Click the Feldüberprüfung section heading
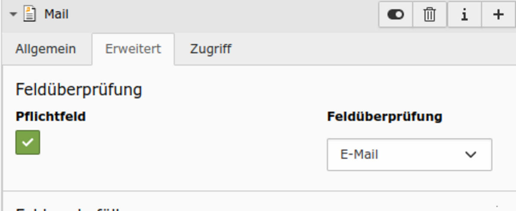This screenshot has height=211, width=516. coord(79,90)
